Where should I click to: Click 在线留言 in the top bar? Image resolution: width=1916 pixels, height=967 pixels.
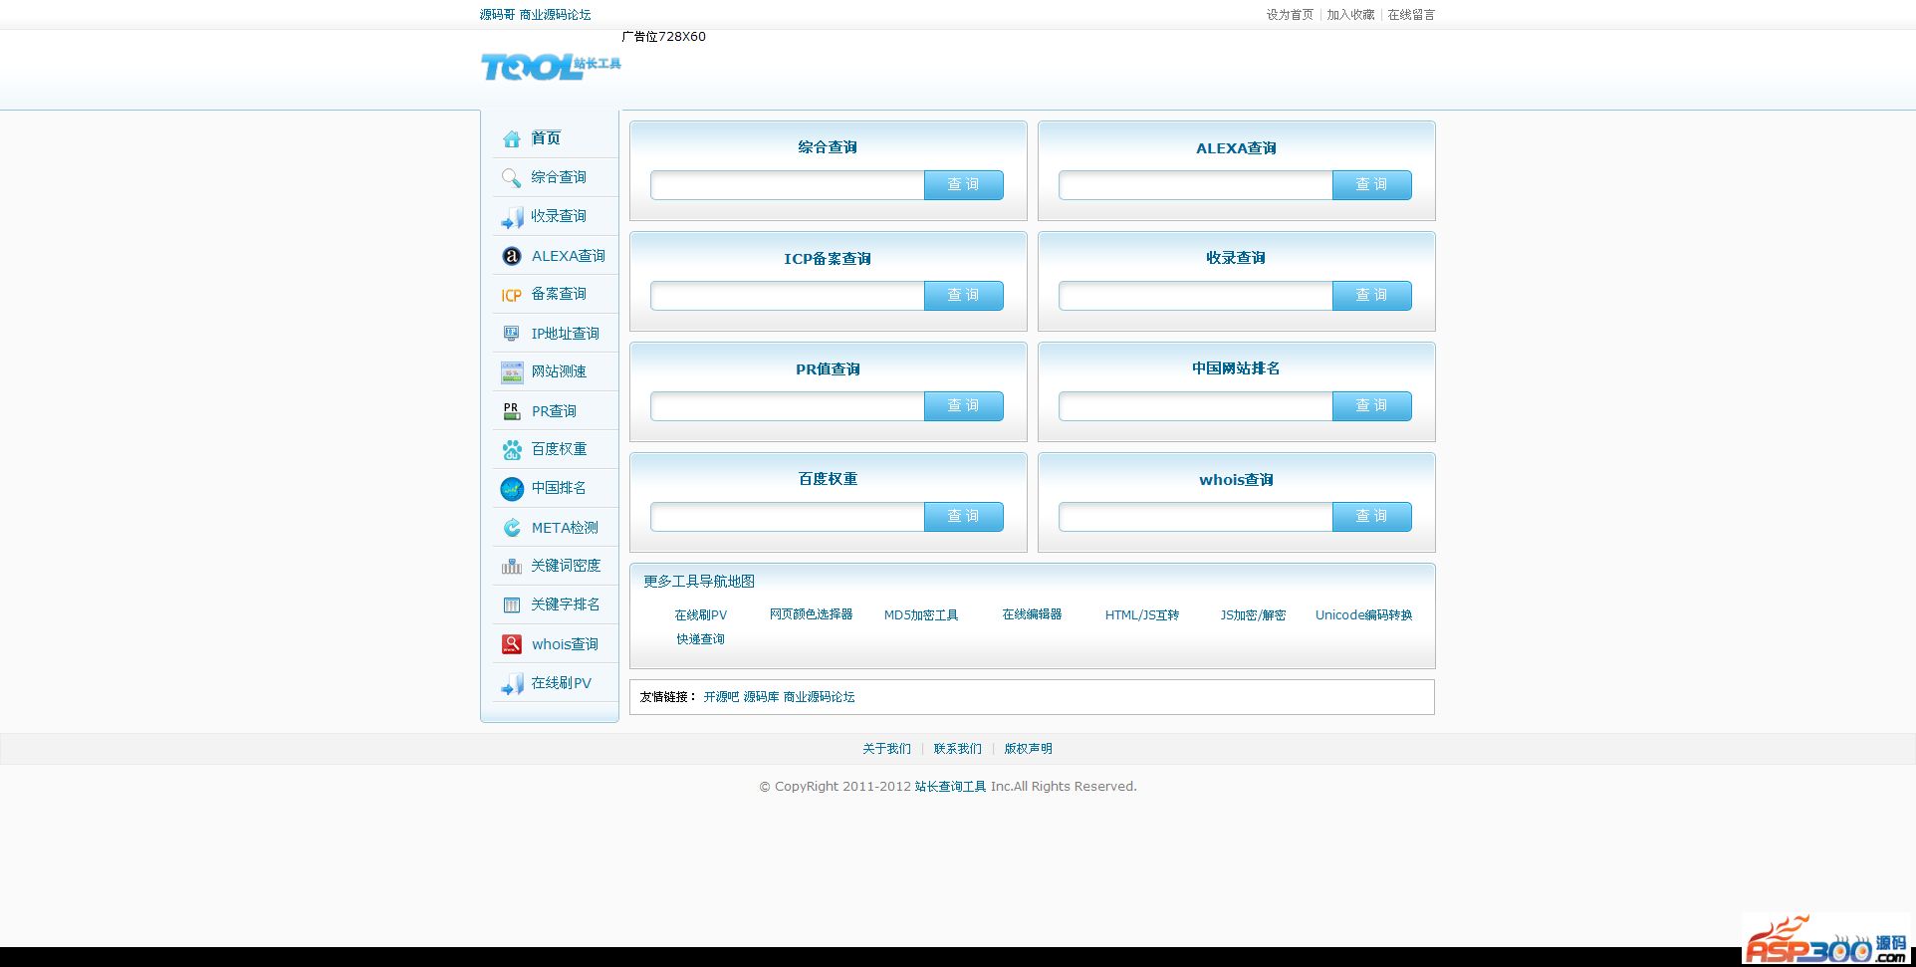[x=1411, y=15]
